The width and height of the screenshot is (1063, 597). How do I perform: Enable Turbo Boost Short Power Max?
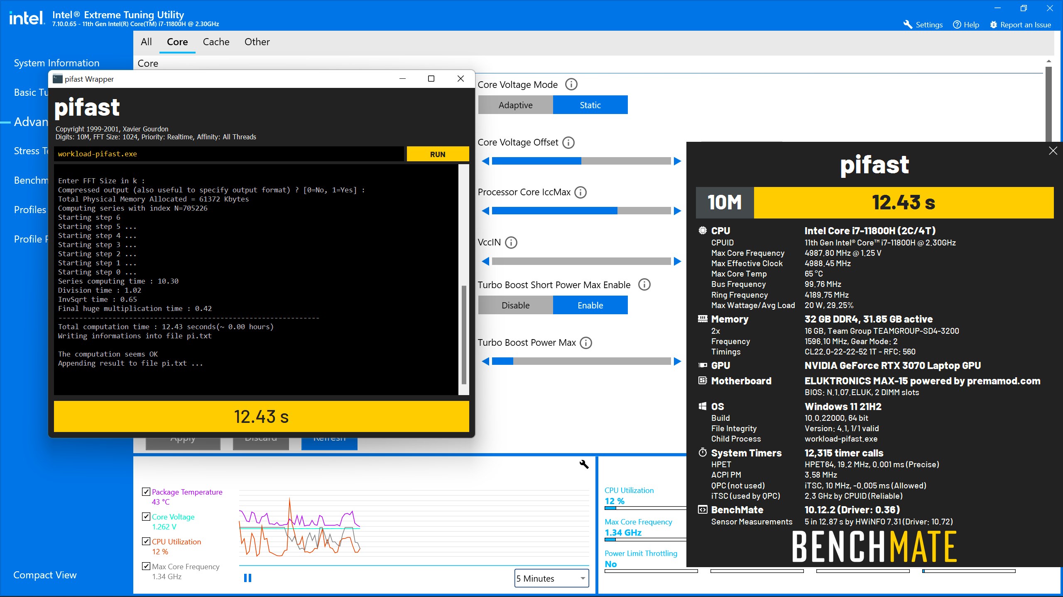pyautogui.click(x=590, y=305)
